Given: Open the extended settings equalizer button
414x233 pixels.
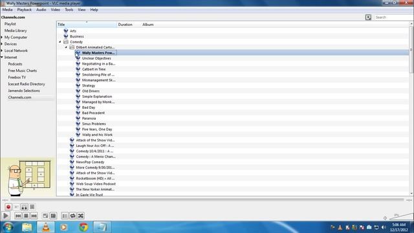Looking at the screenshot, I should (x=53, y=216).
